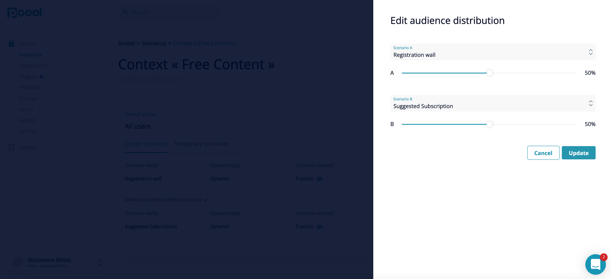611x279 pixels.
Task: Click the Settings gear icon in sidebar
Action: point(11,147)
